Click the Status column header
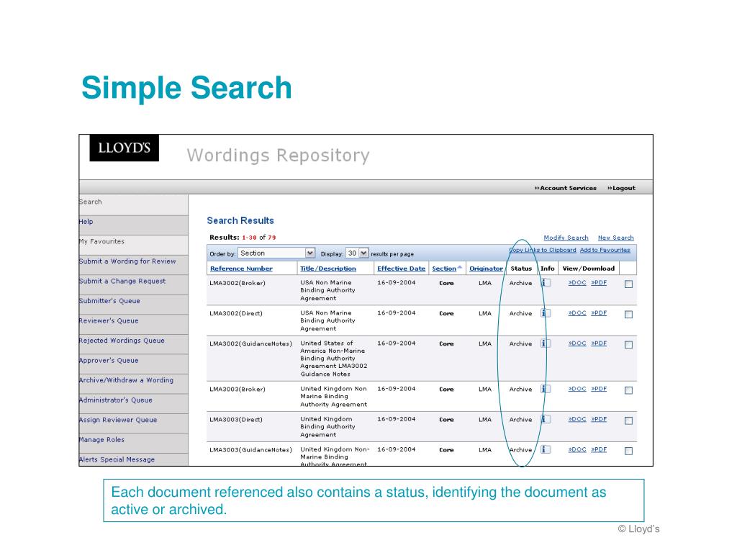 521,269
